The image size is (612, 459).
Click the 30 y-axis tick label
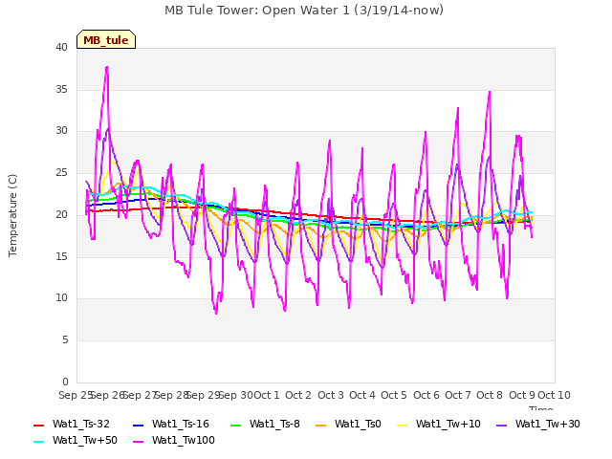61,131
